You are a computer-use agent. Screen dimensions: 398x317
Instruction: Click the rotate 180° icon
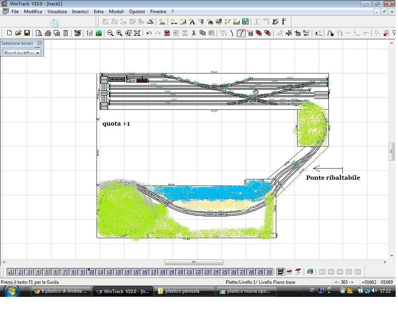click(306, 33)
